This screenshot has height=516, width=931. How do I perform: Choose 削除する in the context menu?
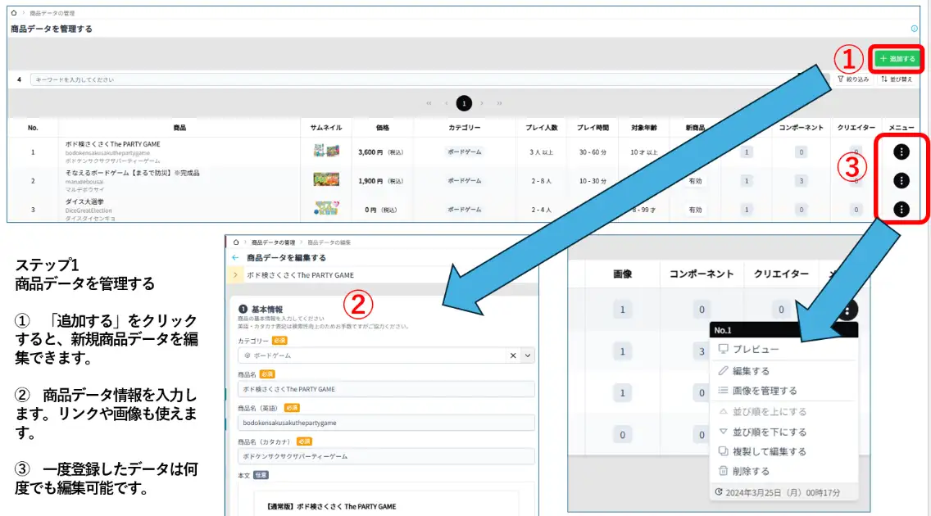pos(751,472)
